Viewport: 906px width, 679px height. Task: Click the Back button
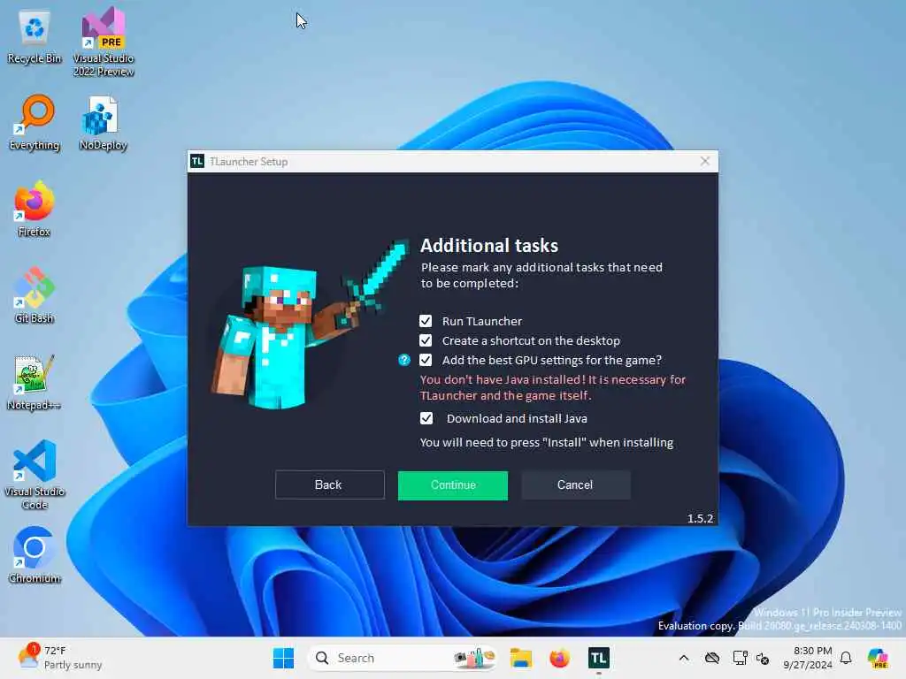(329, 485)
